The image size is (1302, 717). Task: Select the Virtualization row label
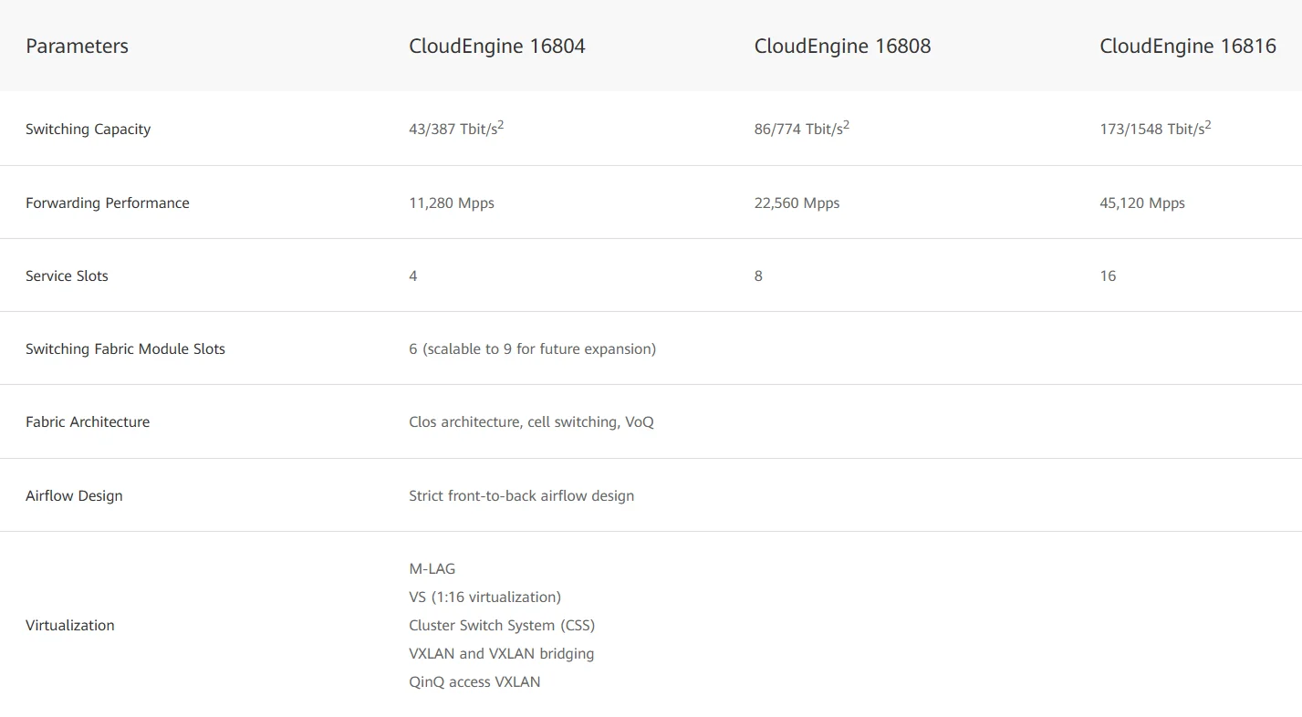pyautogui.click(x=70, y=625)
